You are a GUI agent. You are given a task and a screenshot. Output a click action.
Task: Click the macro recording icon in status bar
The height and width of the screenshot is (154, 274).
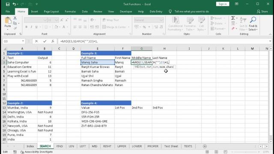coord(15,152)
